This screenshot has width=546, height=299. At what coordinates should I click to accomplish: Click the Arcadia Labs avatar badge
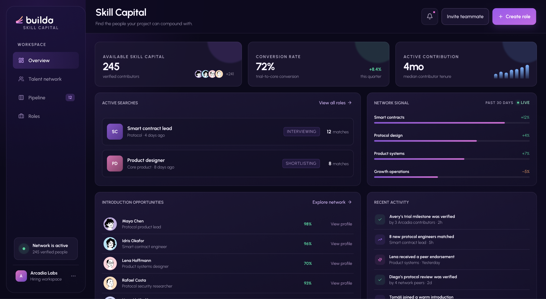click(21, 276)
